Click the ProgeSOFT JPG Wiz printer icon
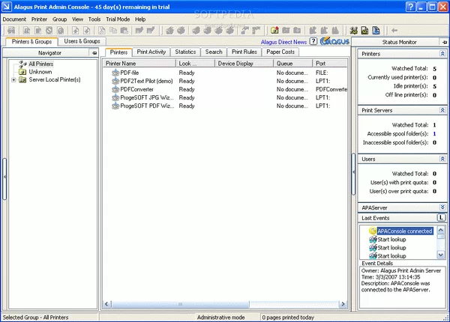The height and width of the screenshot is (322, 450). (x=115, y=97)
